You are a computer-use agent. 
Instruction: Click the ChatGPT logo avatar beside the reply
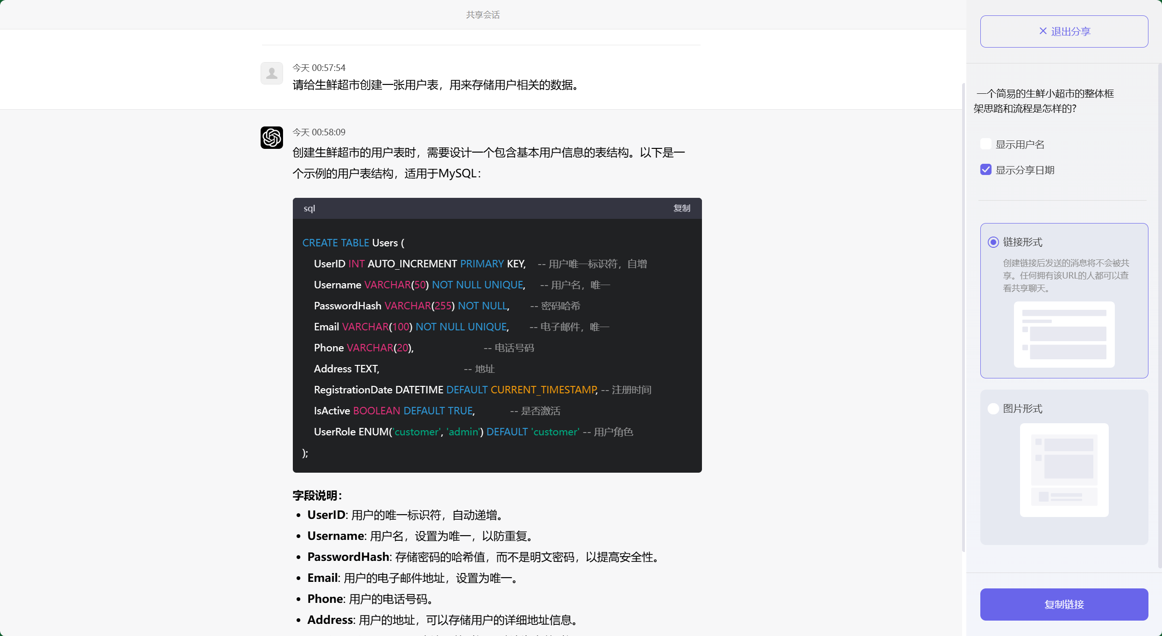click(x=271, y=137)
